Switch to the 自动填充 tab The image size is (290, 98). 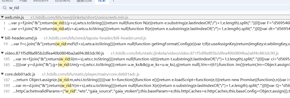click(x=62, y=1)
